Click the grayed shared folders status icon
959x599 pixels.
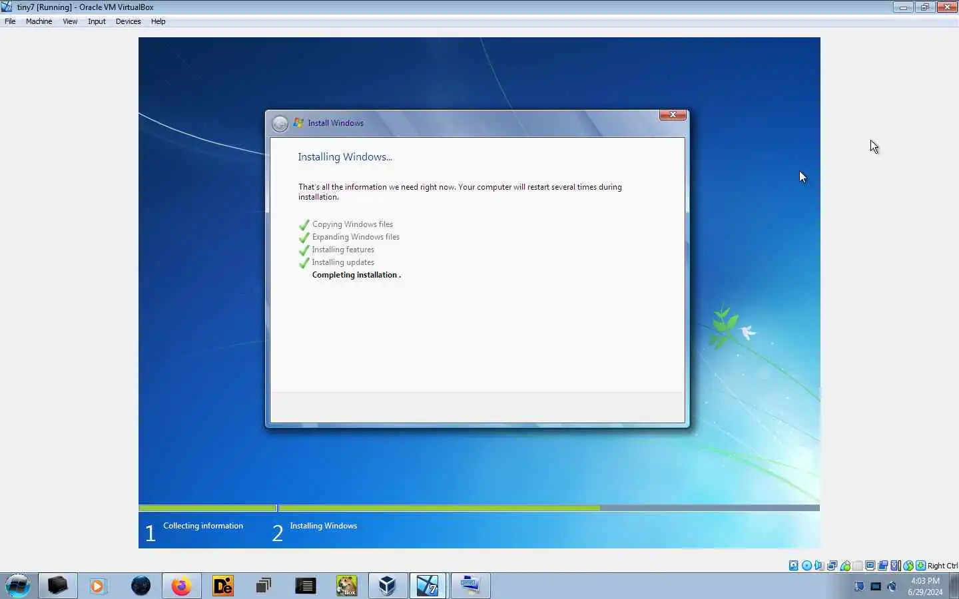pos(858,566)
